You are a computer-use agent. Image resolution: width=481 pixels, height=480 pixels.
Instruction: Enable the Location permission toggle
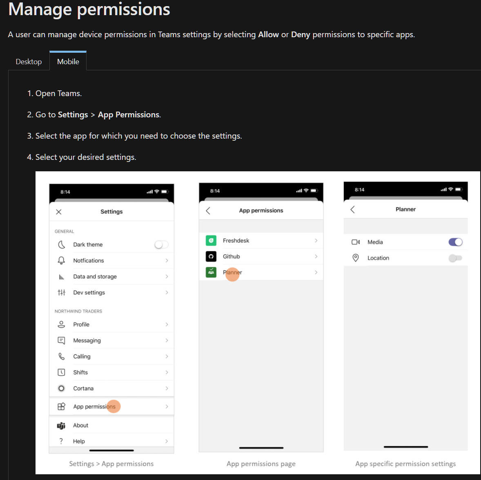(456, 258)
